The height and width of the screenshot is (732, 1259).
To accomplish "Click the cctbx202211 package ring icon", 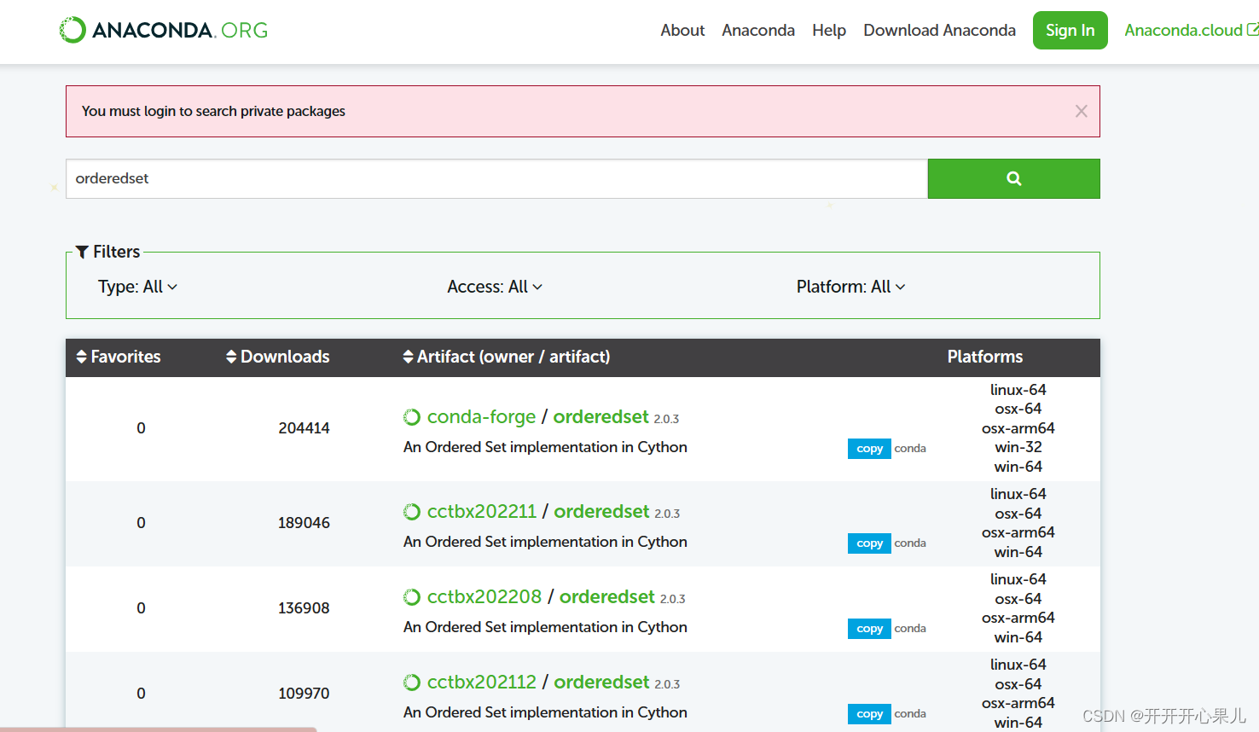I will click(412, 512).
